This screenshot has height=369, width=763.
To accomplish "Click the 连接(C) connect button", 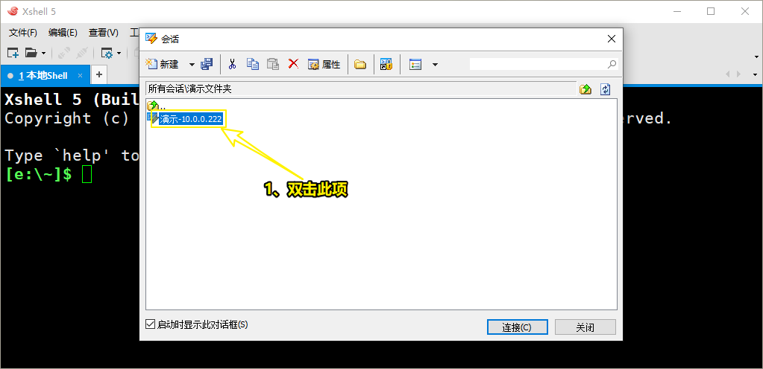I will [518, 327].
